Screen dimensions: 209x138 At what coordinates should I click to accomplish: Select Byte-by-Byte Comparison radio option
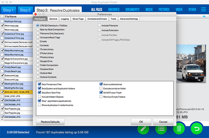(38, 30)
